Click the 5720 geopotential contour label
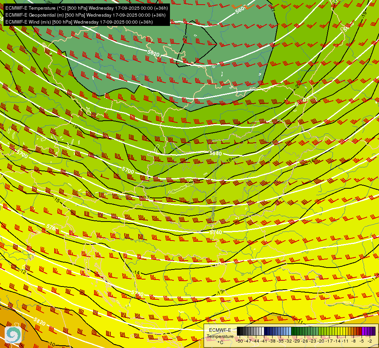The image size is (379, 348). (x=22, y=154)
